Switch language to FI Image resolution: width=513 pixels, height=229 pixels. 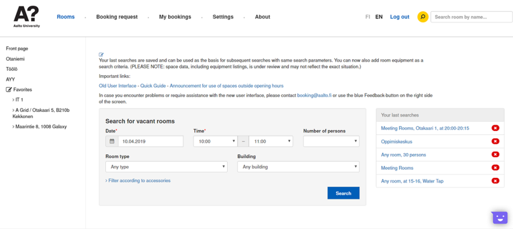[x=368, y=17]
